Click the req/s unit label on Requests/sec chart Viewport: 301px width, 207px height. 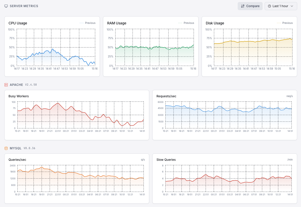[x=289, y=96]
